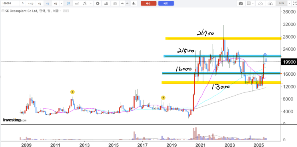Screen dimensions: 297x147
Task: Click second small square icon after 서울
Action: coord(68,11)
